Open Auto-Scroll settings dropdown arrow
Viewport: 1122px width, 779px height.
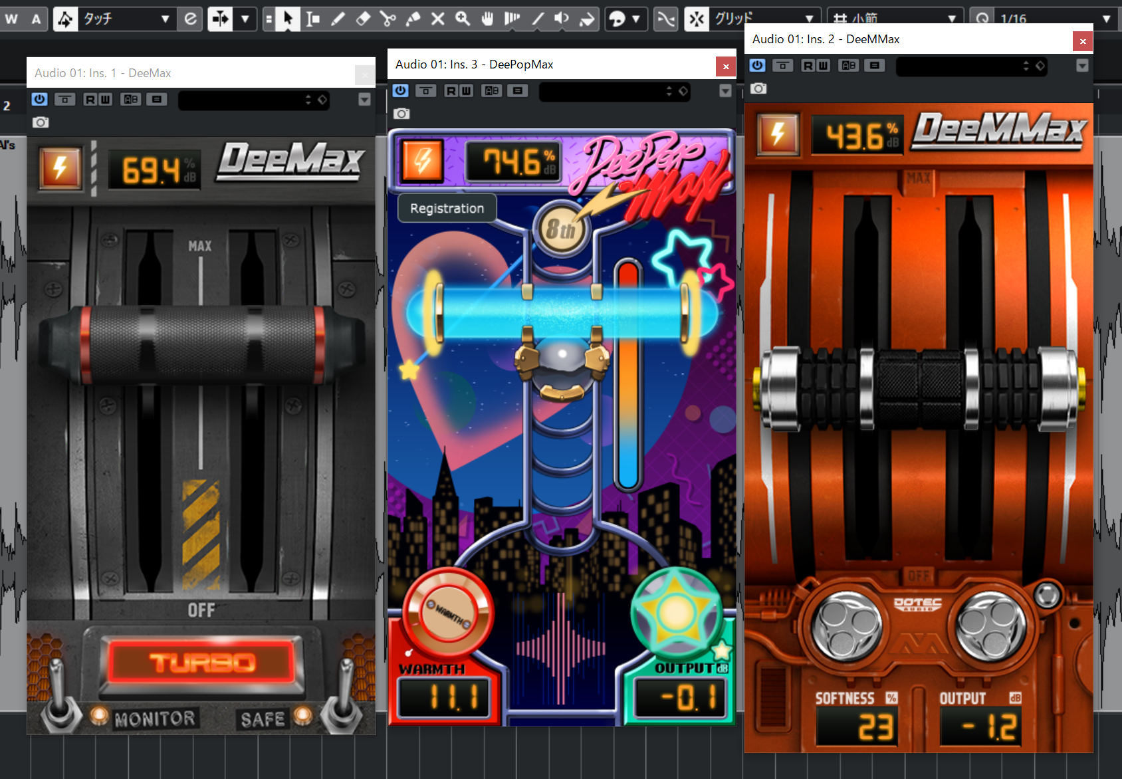(245, 19)
